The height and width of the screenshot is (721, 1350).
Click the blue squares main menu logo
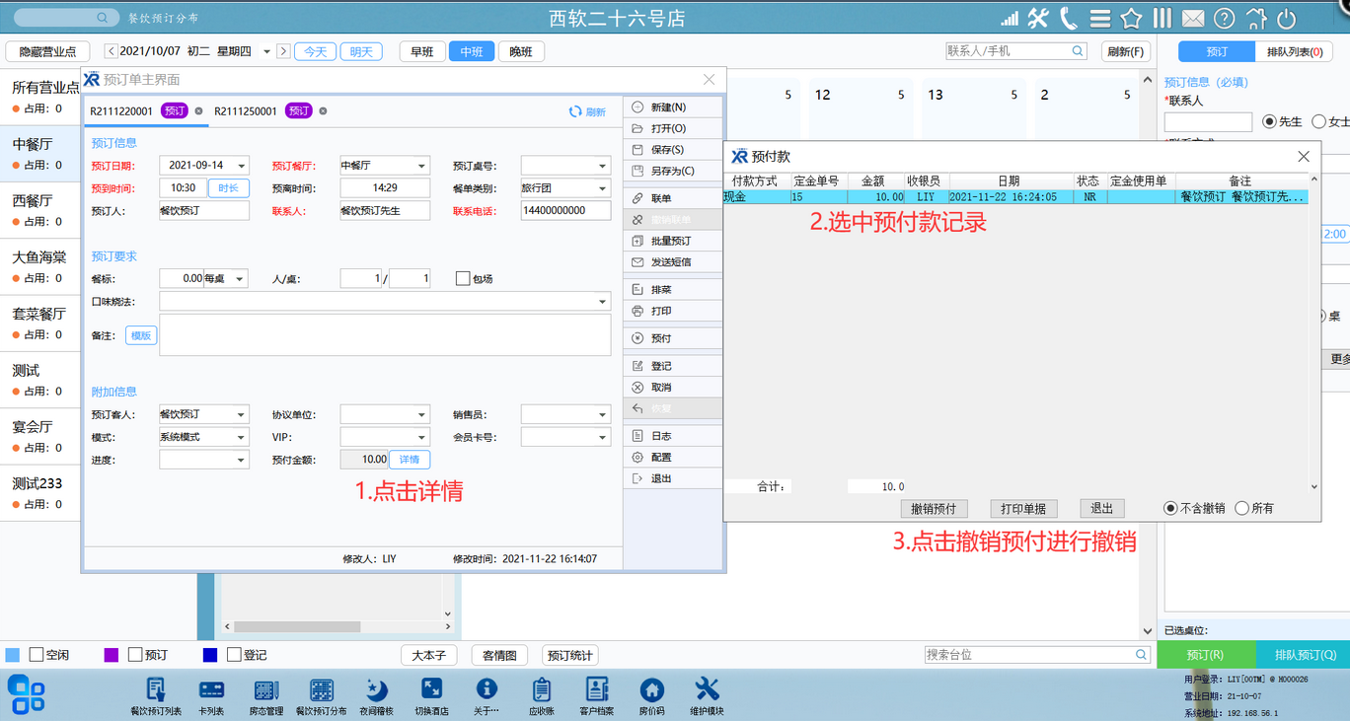pyautogui.click(x=27, y=693)
